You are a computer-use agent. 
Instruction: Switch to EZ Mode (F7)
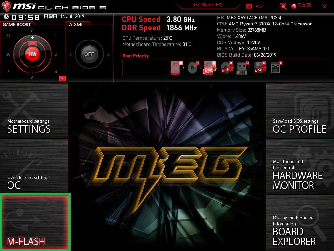click(208, 5)
